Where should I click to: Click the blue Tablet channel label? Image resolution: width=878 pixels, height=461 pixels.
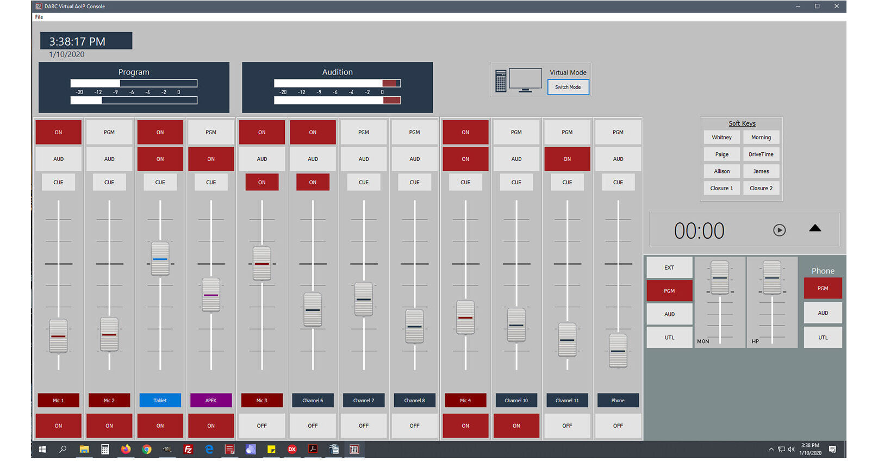pos(160,401)
